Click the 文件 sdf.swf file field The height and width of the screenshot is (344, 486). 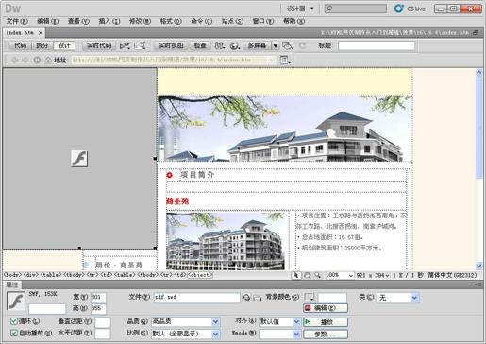196,298
